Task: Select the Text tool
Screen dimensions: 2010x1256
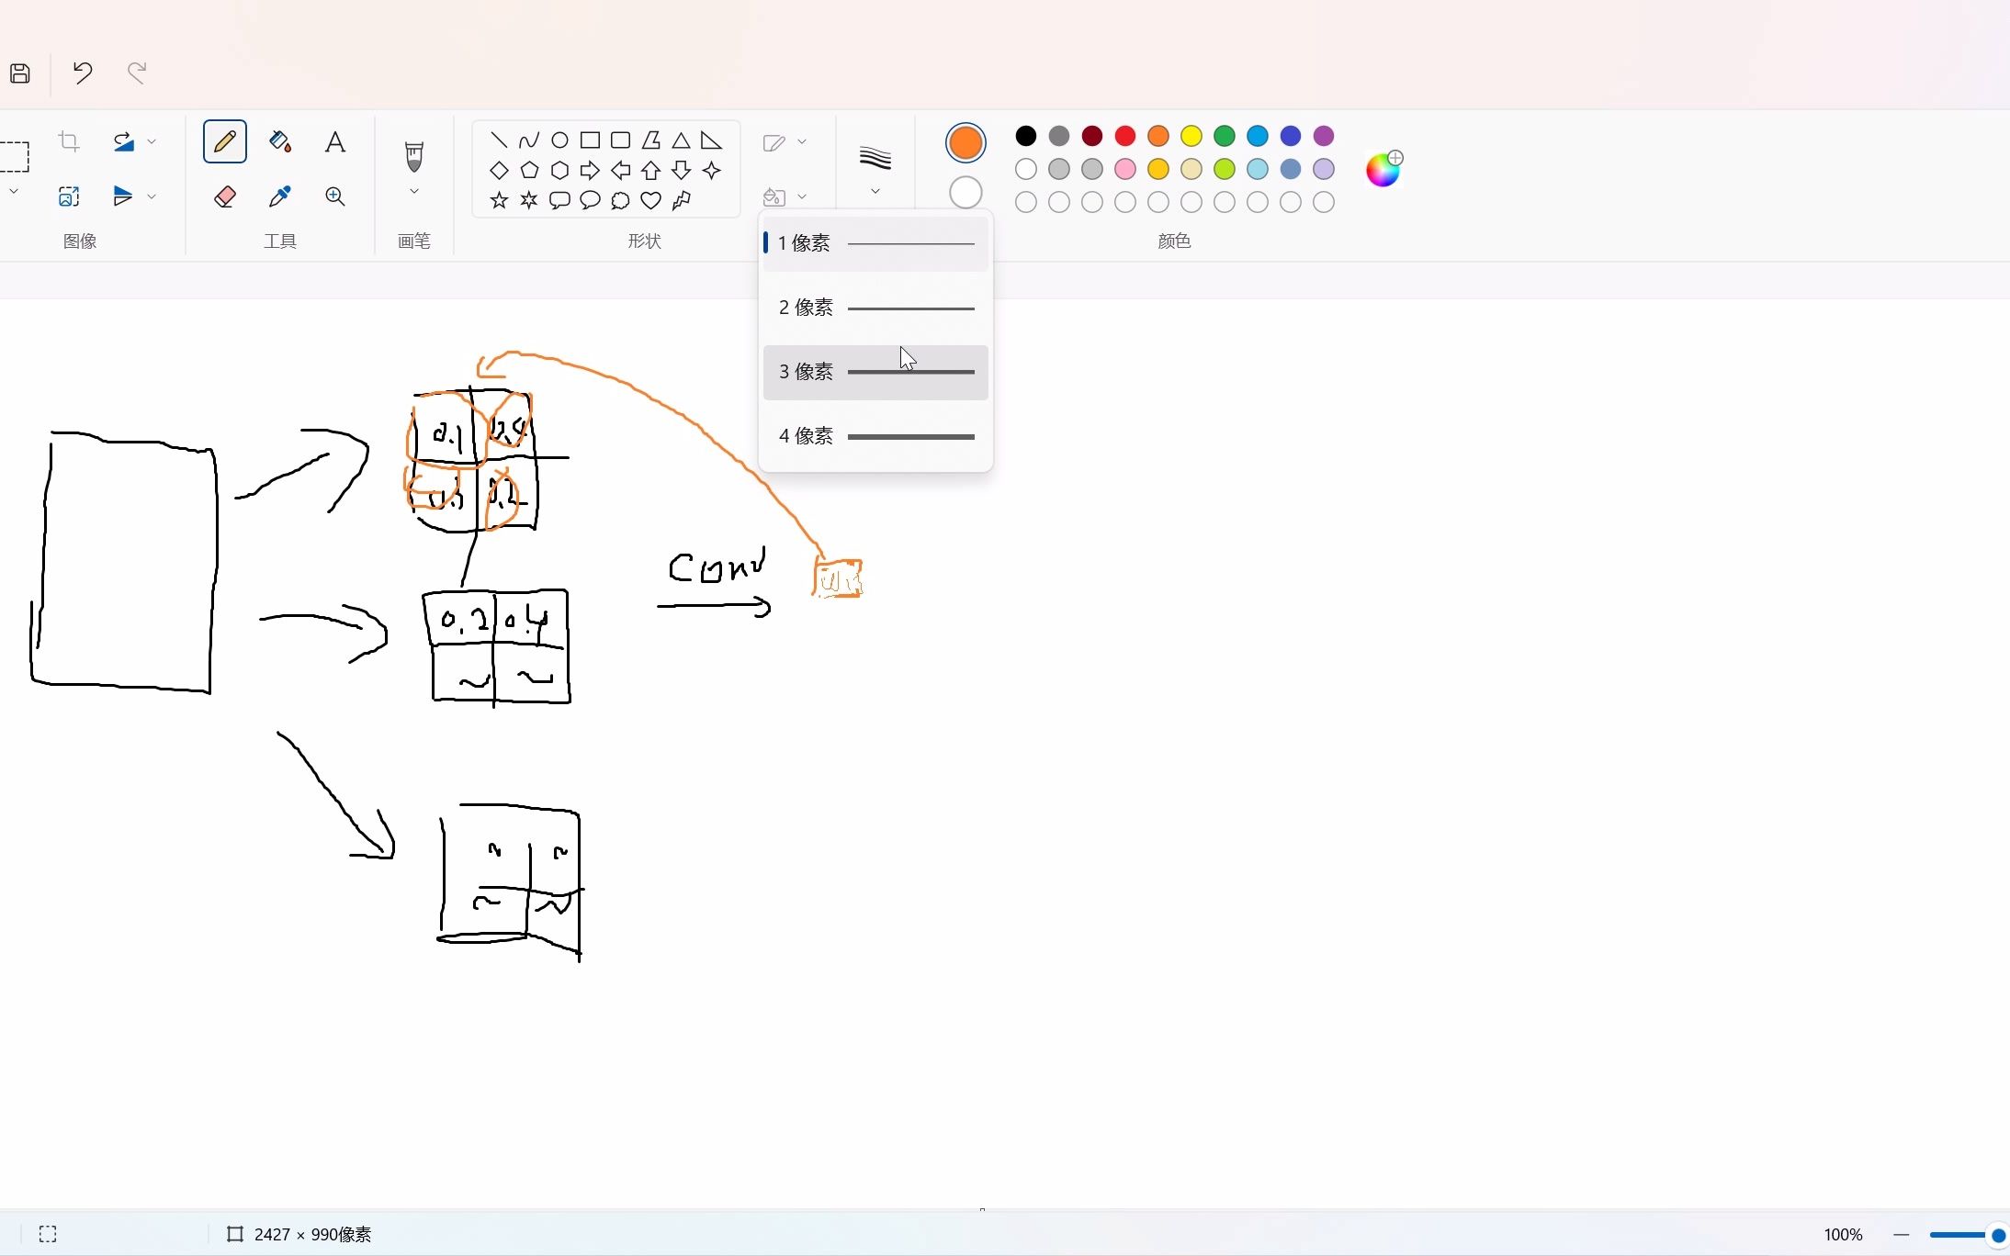Action: pos(334,140)
